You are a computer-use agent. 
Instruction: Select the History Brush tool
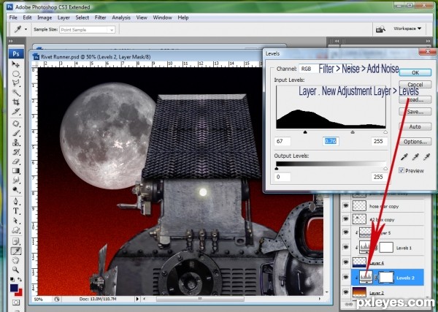pyautogui.click(x=15, y=152)
